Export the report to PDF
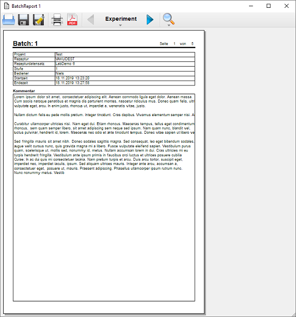 tap(73, 19)
